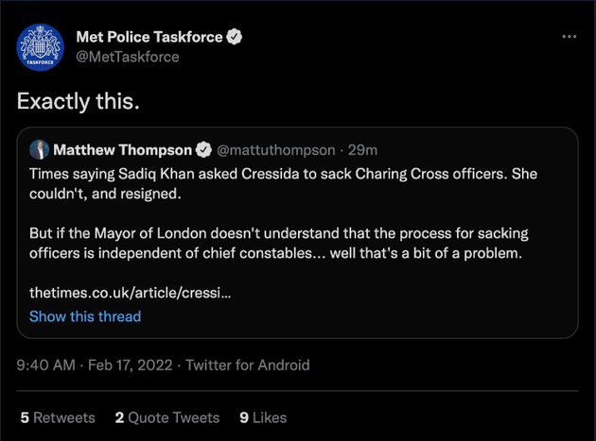View the 9 Likes list
596x441 pixels.
click(263, 417)
